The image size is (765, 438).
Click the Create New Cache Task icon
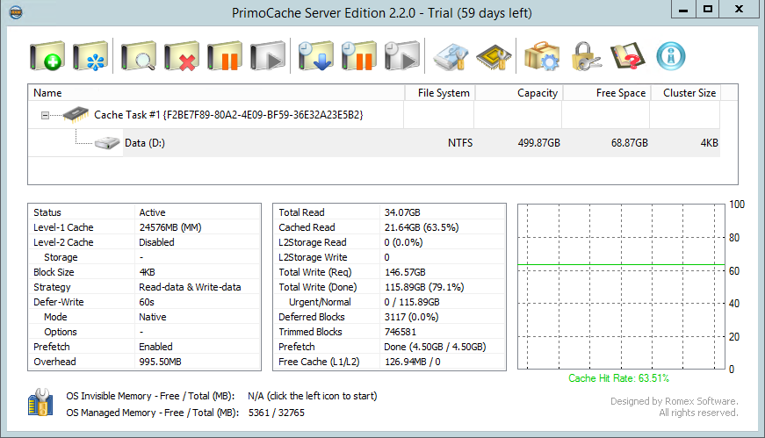[47, 56]
